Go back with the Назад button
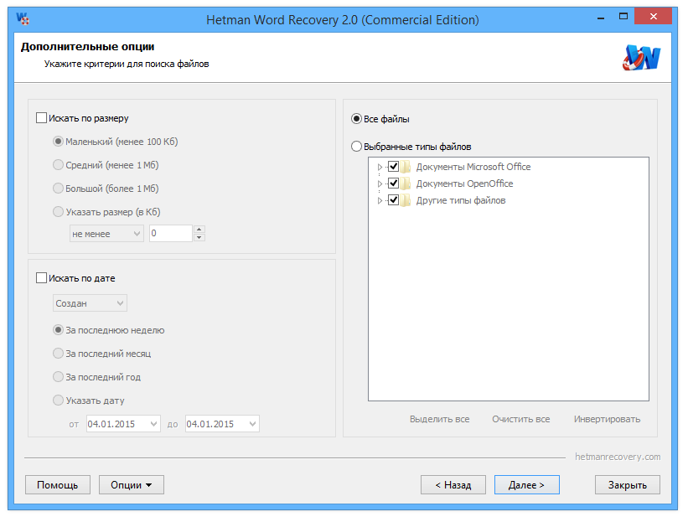This screenshot has width=688, height=522. point(453,484)
